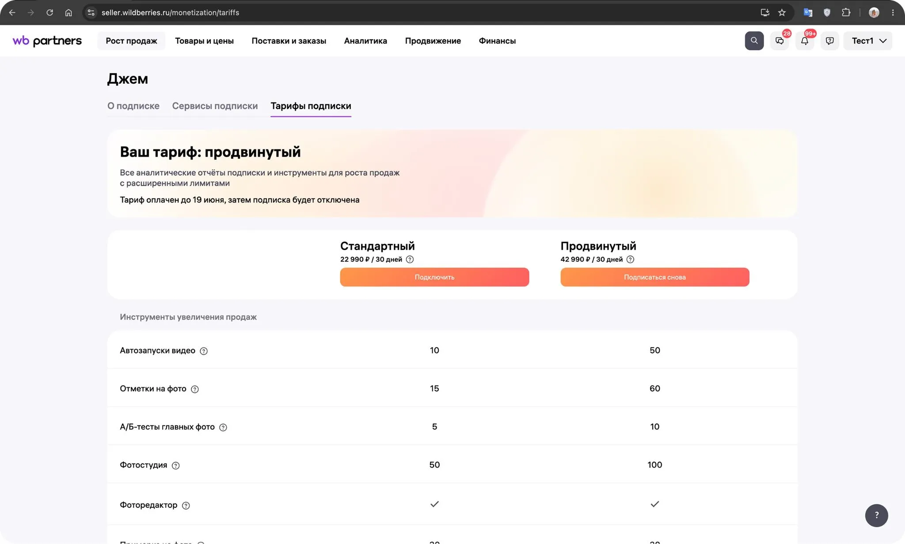Image resolution: width=905 pixels, height=544 pixels.
Task: Click the wb partners logo
Action: tap(47, 41)
